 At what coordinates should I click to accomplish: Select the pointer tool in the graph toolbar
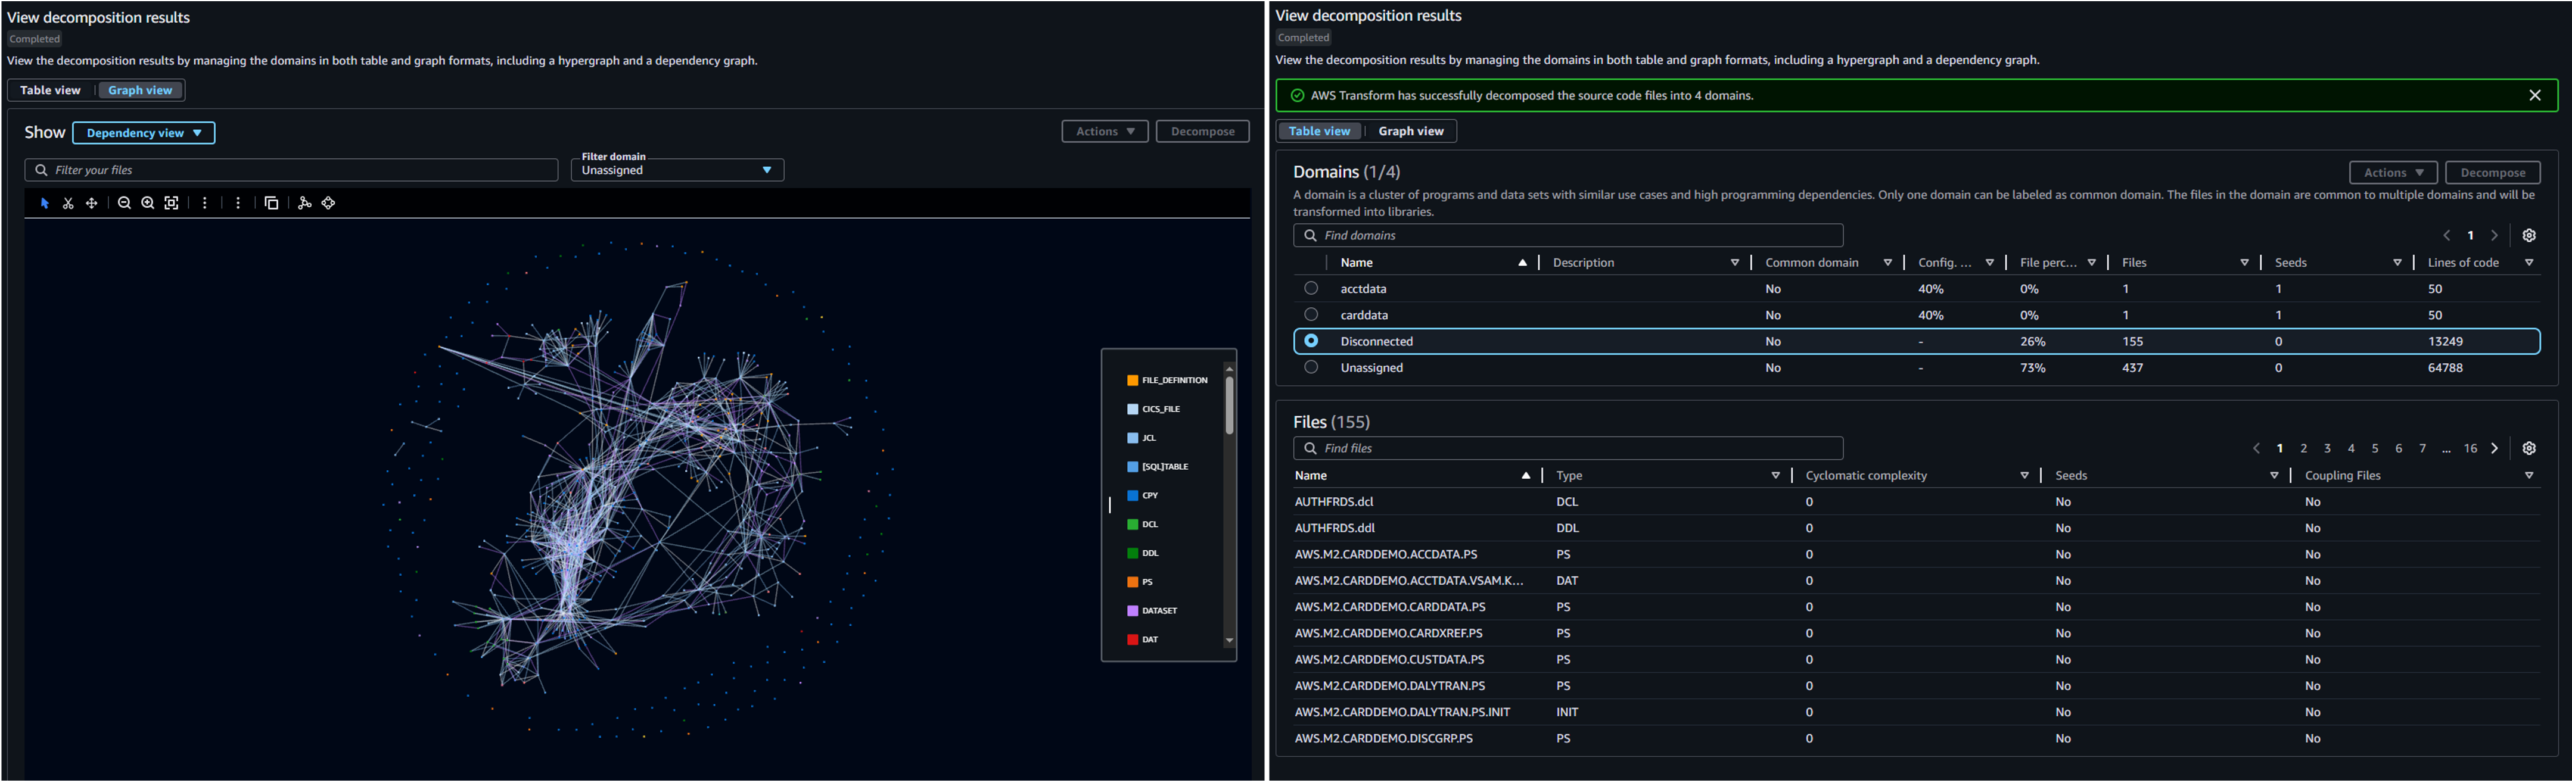pos(44,202)
